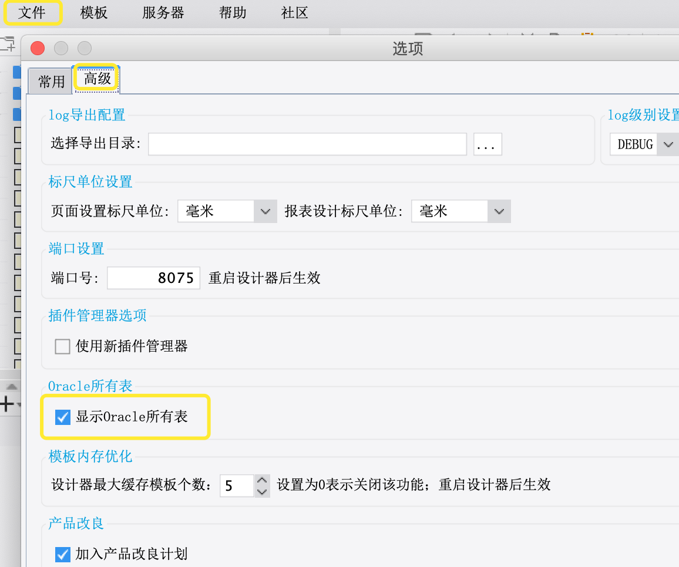Click the 重启设计器后生效 note beside port

(x=264, y=278)
